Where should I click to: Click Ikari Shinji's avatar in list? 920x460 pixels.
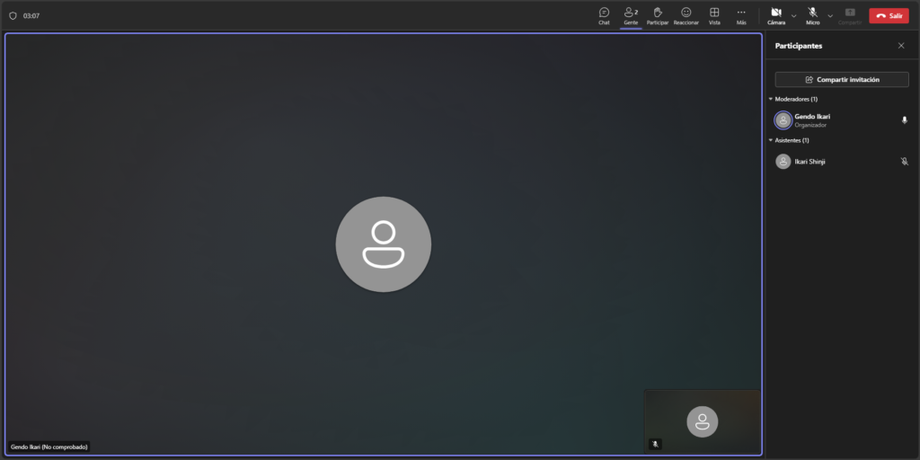tap(783, 162)
